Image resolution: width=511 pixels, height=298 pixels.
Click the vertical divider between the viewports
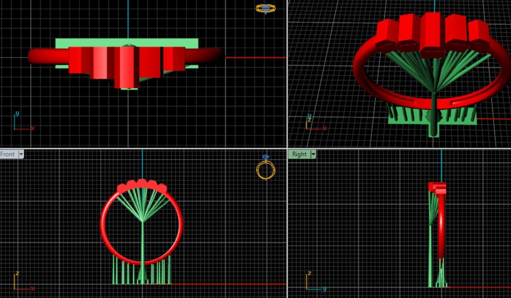pos(287,82)
